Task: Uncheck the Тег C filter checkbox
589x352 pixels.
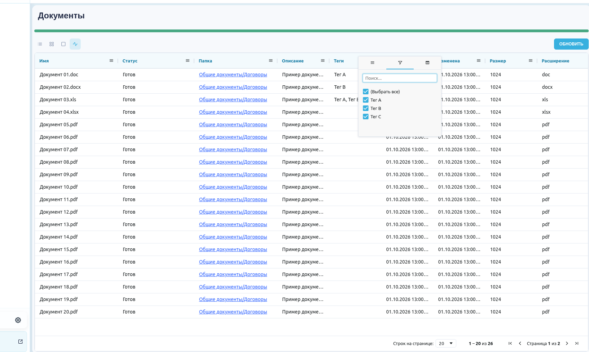Action: coord(366,117)
